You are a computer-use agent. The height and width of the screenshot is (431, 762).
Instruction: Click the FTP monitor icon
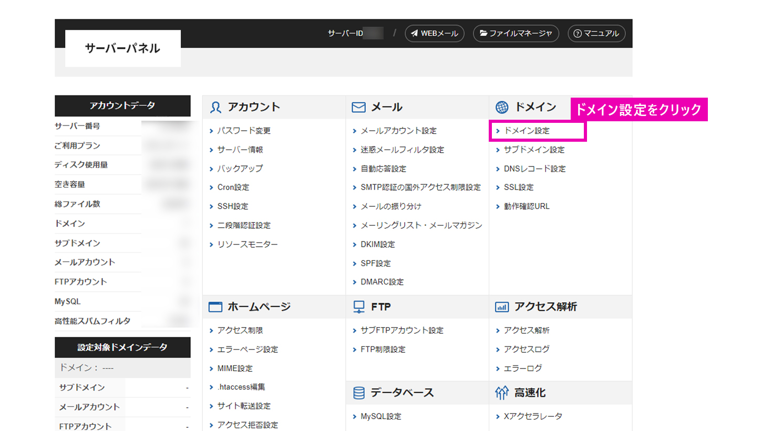point(359,307)
